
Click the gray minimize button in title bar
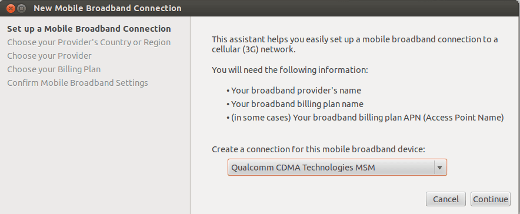(22, 8)
